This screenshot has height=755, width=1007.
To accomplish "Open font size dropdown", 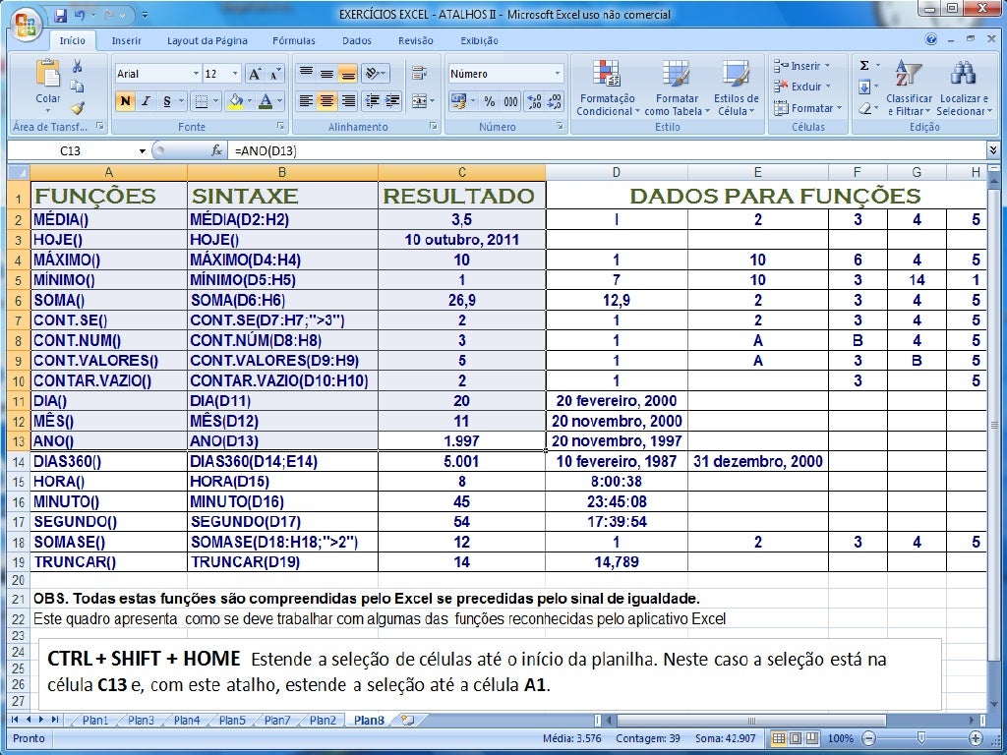I will point(235,74).
